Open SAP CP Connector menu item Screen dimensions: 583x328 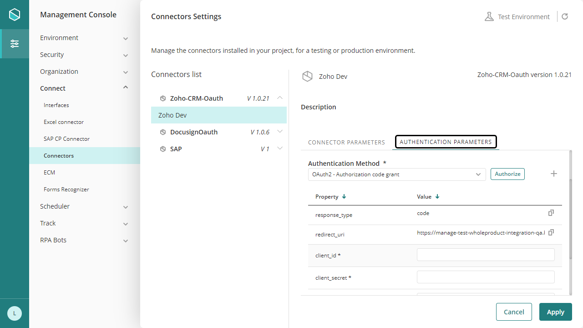tap(66, 139)
